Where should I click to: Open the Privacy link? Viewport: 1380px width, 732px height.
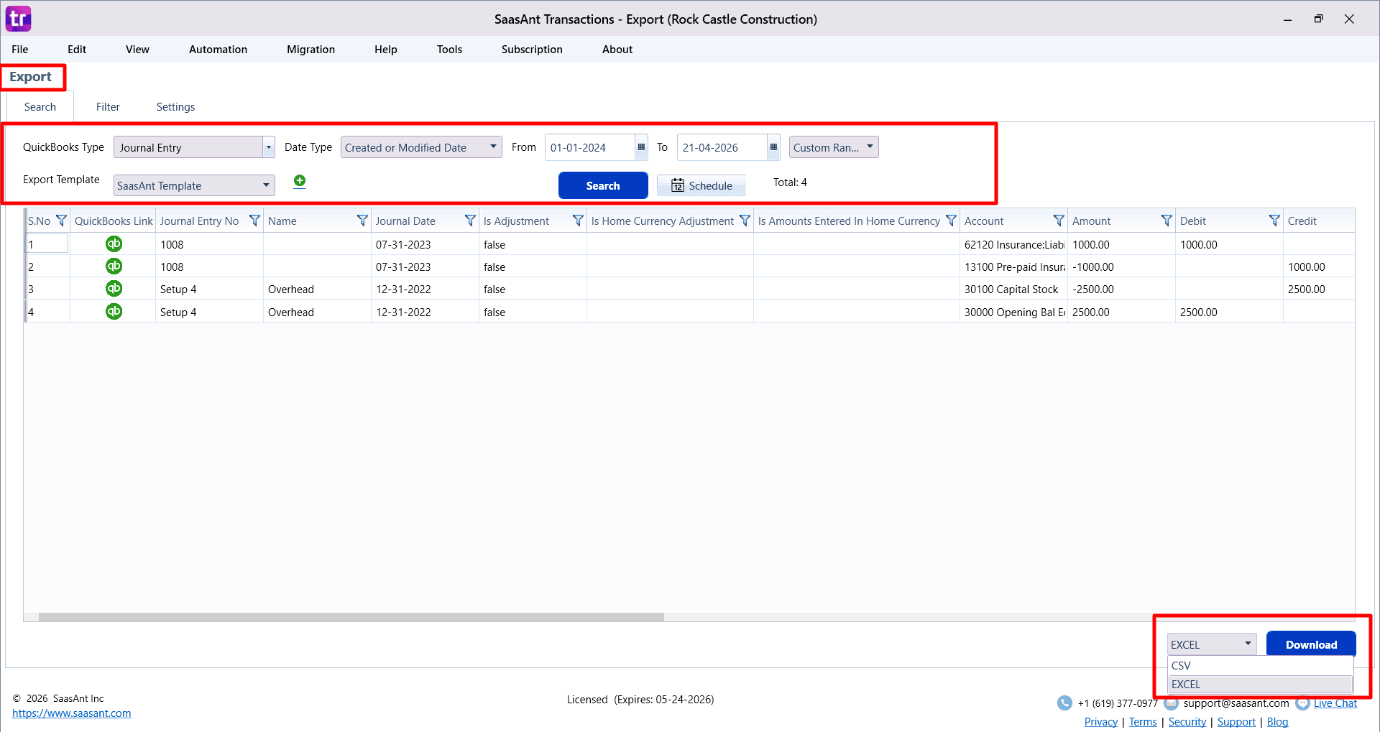point(1101,722)
